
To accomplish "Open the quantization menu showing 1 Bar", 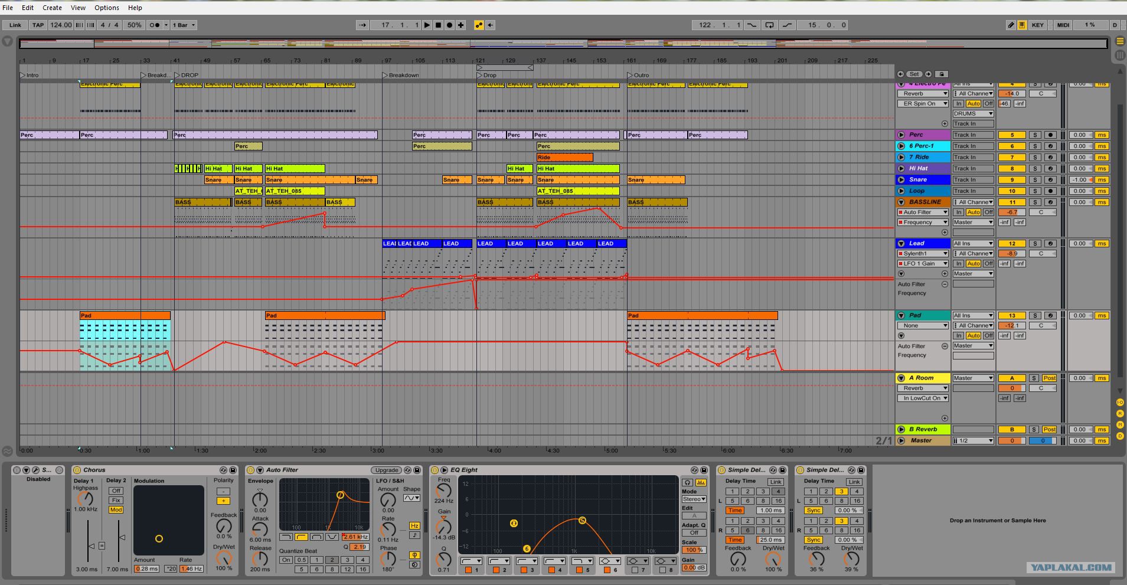I will [x=184, y=25].
